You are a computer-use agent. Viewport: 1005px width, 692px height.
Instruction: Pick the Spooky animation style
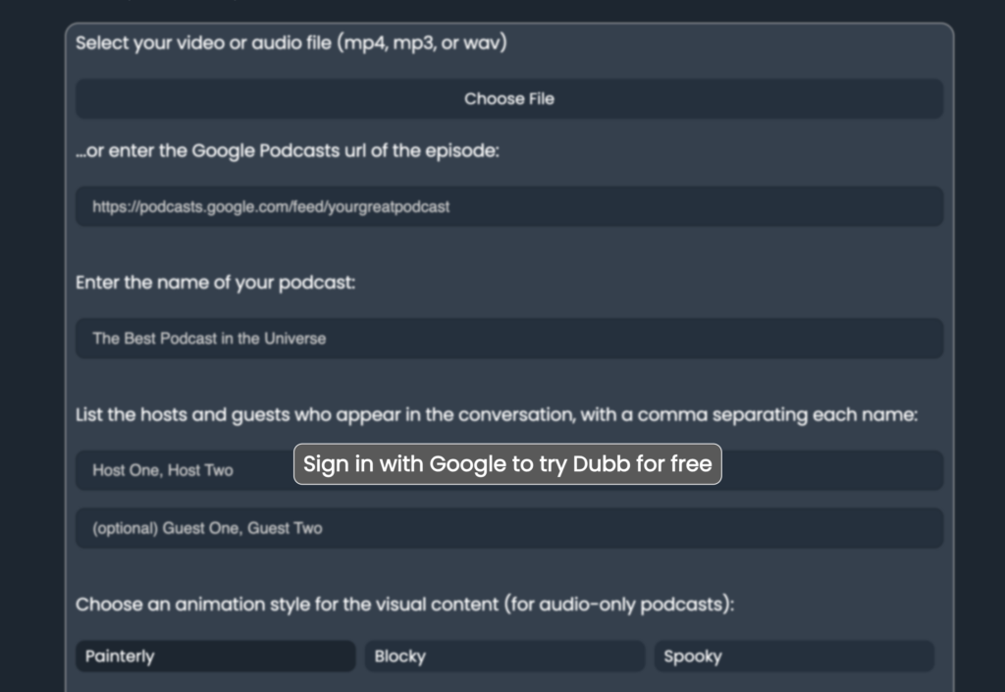[x=793, y=657]
